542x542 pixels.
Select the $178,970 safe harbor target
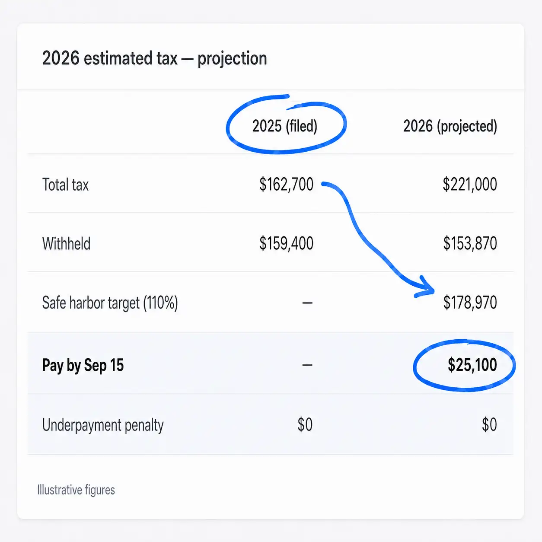470,303
